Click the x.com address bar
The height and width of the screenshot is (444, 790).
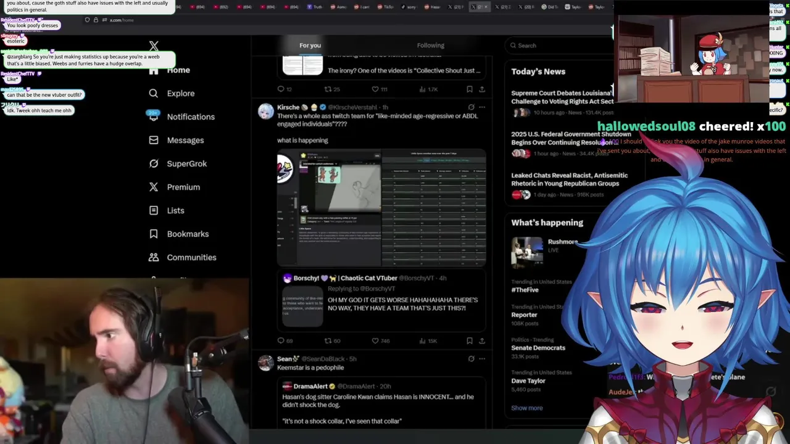tap(122, 20)
